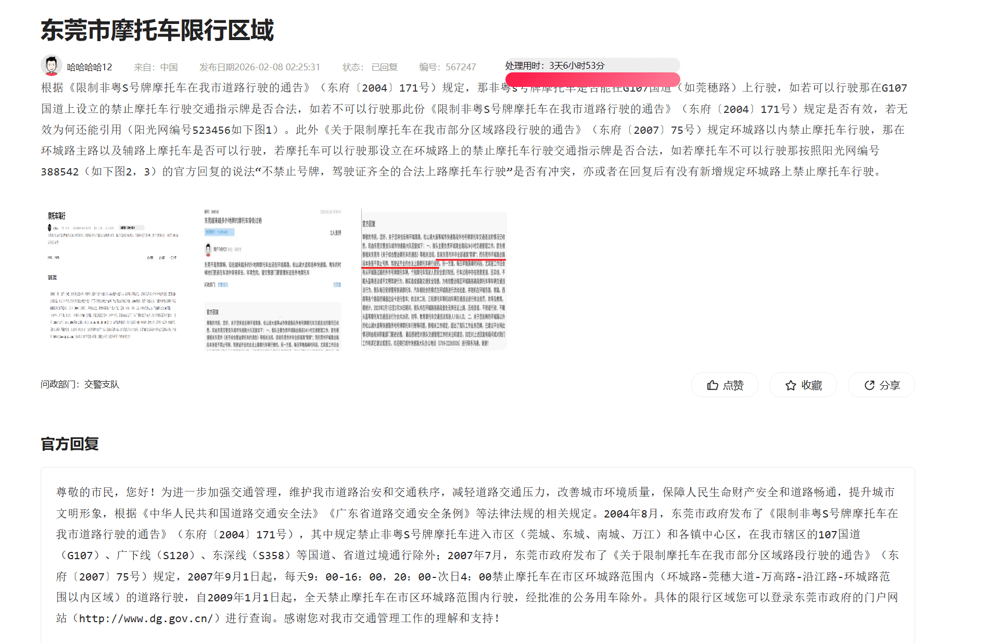Click the 已回复 status text
The height and width of the screenshot is (643, 989).
(384, 67)
